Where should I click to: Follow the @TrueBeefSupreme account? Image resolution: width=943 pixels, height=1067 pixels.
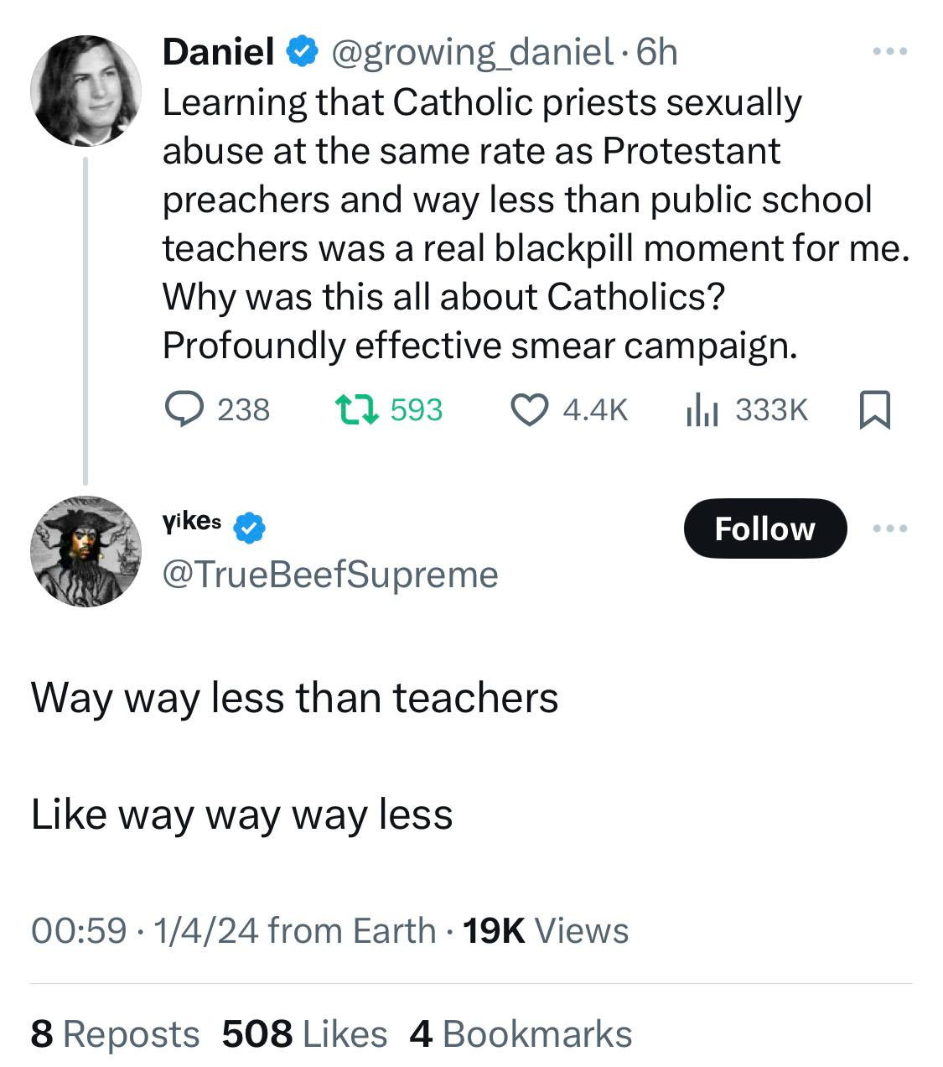pos(764,528)
